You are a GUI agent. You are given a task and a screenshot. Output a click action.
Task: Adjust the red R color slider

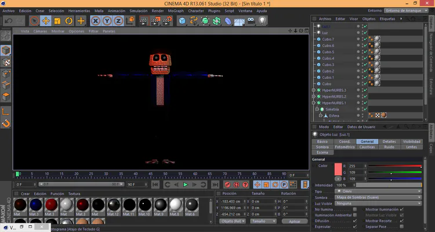click(395, 166)
